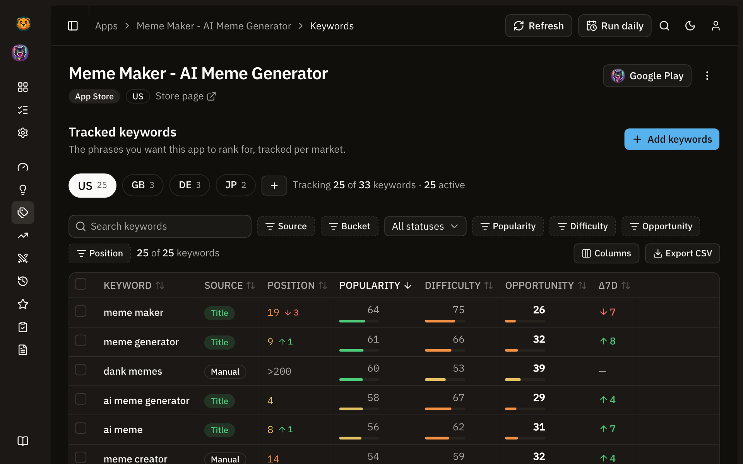Viewport: 743px width, 464px height.
Task: Click the popularity bar for meme maker
Action: click(359, 321)
